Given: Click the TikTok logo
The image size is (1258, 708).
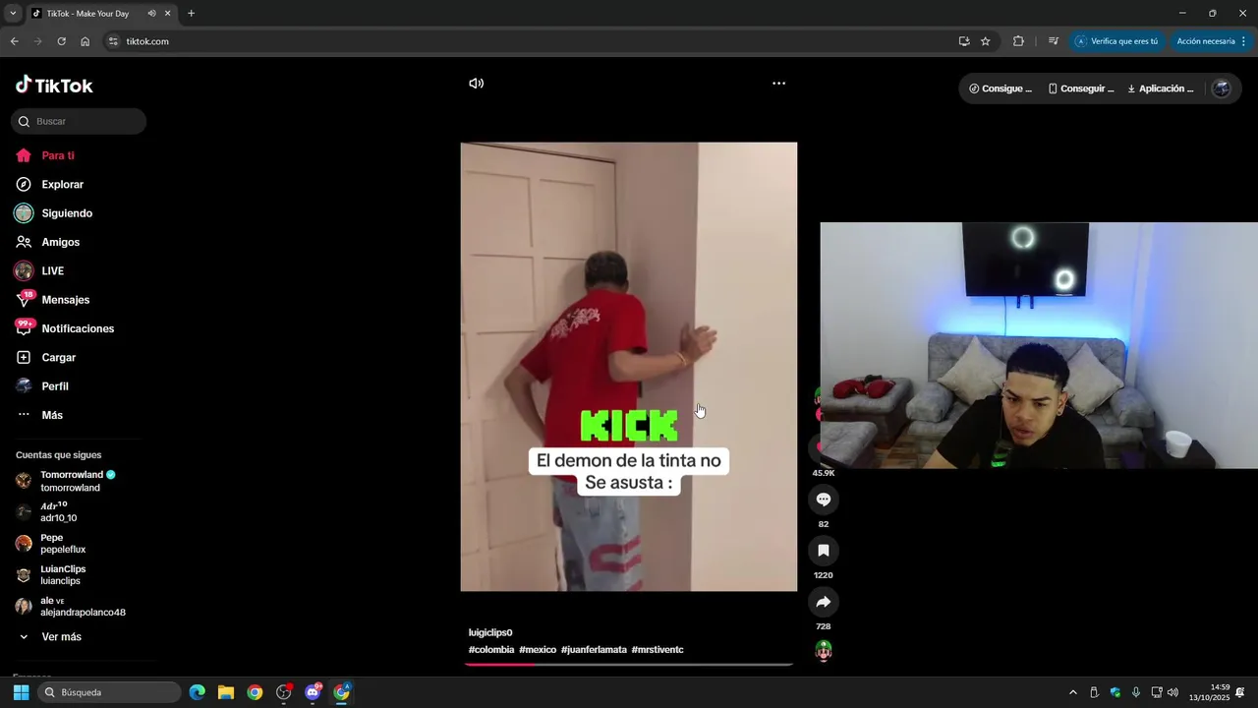Looking at the screenshot, I should (x=54, y=86).
